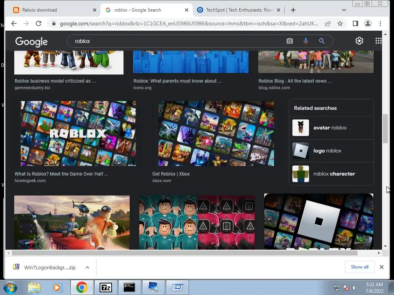Click the scroll up arrow
Viewport: 394px width, 295px height.
click(385, 34)
